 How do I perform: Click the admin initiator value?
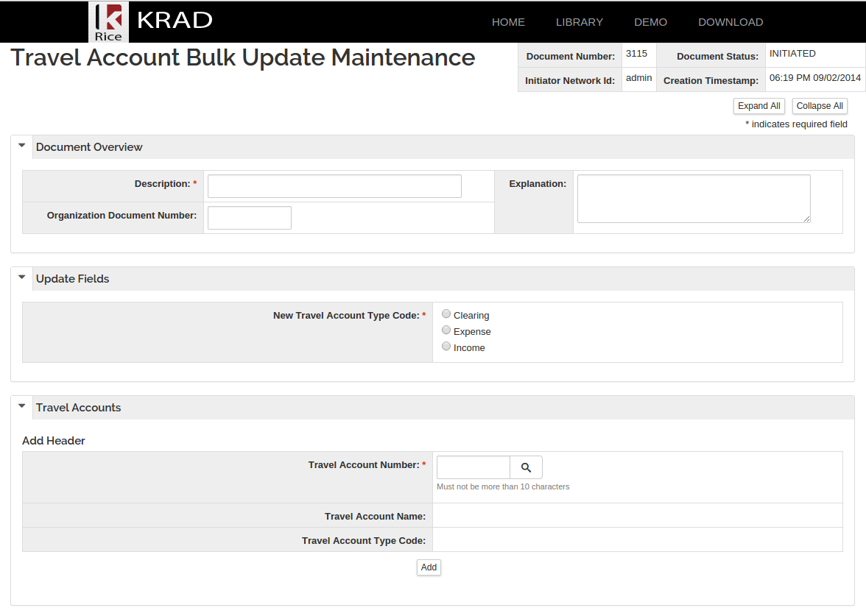tap(639, 78)
